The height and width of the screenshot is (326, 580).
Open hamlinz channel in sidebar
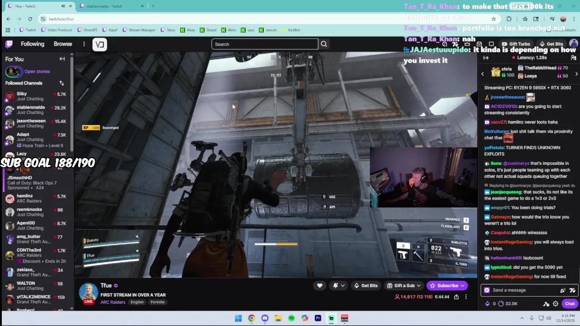pos(36,198)
